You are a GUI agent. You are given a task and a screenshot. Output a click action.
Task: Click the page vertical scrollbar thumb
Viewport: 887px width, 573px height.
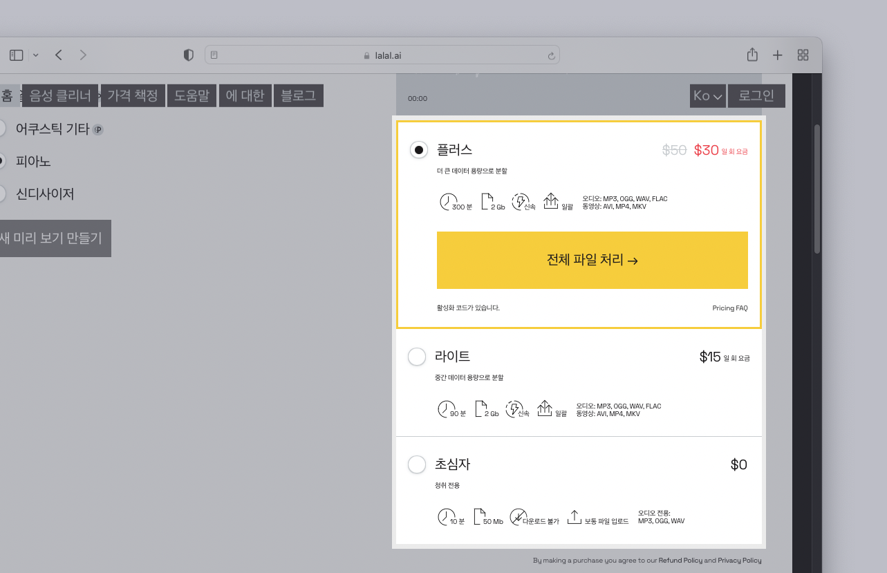click(817, 189)
